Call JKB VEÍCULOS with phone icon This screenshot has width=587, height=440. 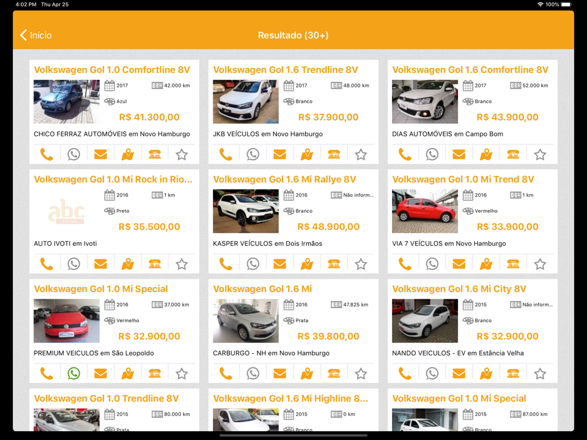(226, 154)
